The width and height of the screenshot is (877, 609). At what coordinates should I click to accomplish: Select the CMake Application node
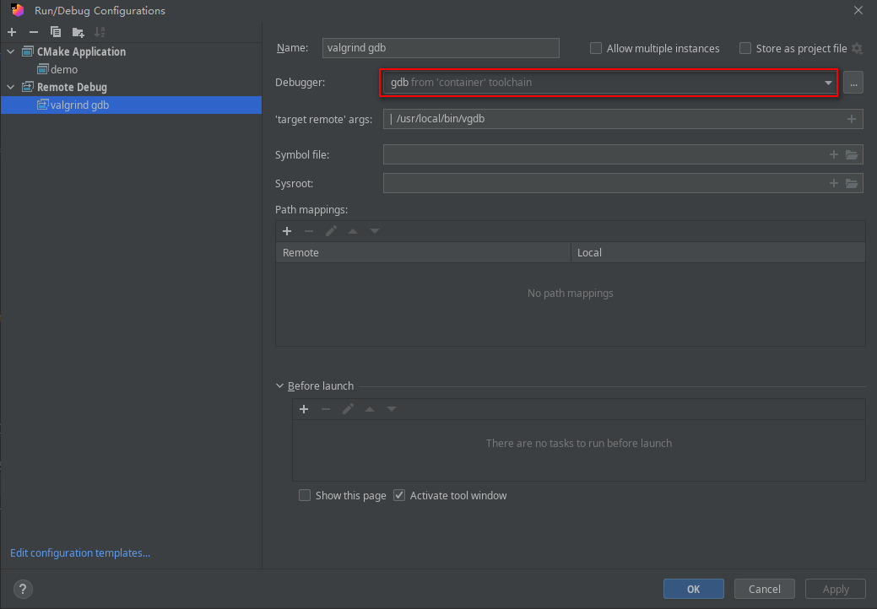point(81,52)
